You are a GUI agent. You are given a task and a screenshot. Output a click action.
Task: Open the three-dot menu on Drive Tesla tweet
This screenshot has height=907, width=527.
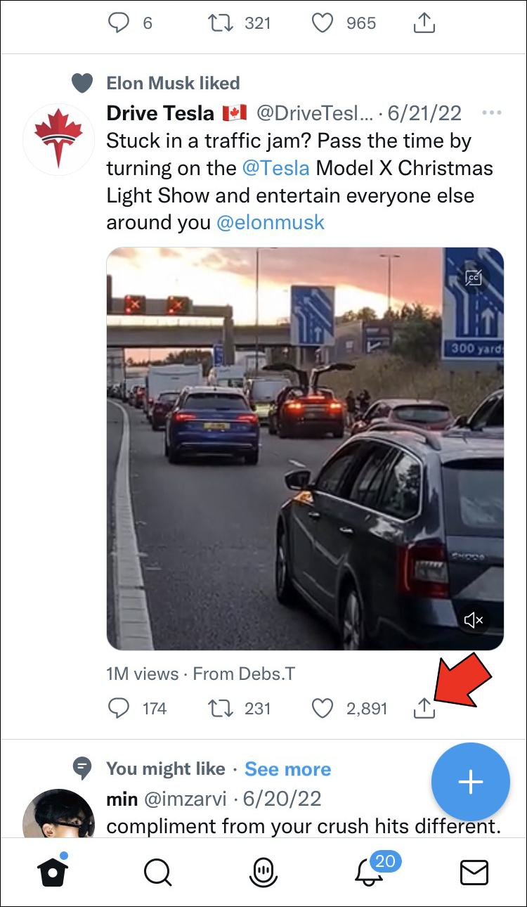[x=492, y=113]
